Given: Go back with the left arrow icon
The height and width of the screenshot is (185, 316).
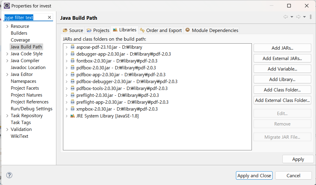Looking at the screenshot, I should click(x=285, y=17).
